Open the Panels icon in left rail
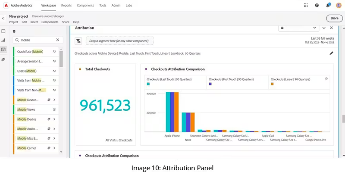 (3, 31)
